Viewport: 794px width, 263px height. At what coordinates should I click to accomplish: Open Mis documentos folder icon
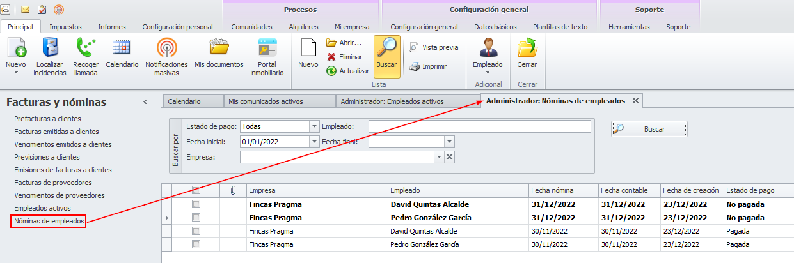(219, 49)
